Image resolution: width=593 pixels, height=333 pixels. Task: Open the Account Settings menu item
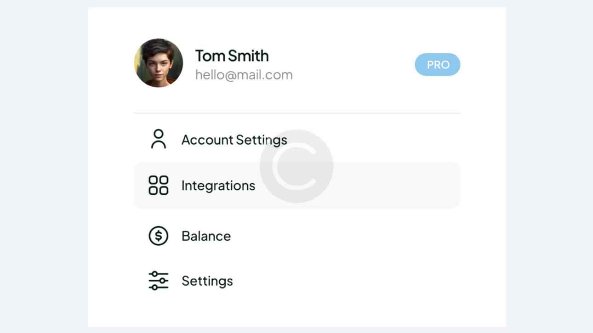tap(234, 140)
